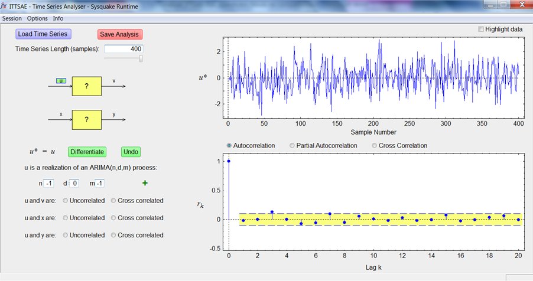The width and height of the screenshot is (533, 281).
Task: Click the yellow x-to-y system block
Action: tap(87, 120)
